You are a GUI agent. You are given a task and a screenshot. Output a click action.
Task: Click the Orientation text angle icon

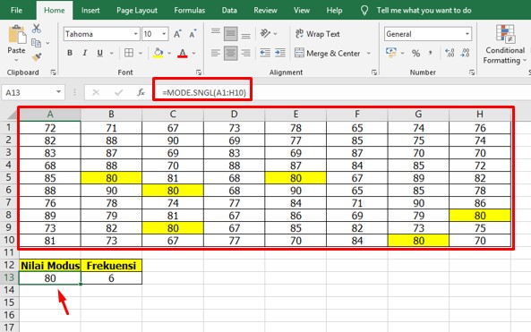tap(265, 33)
